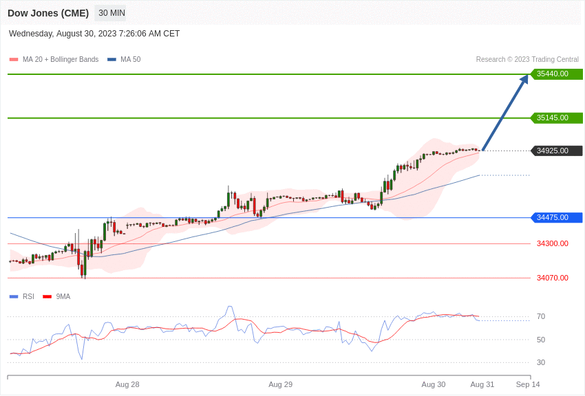The image size is (585, 396).
Task: Click the date line Wednesday, August 30, 2023
Action: tap(94, 34)
